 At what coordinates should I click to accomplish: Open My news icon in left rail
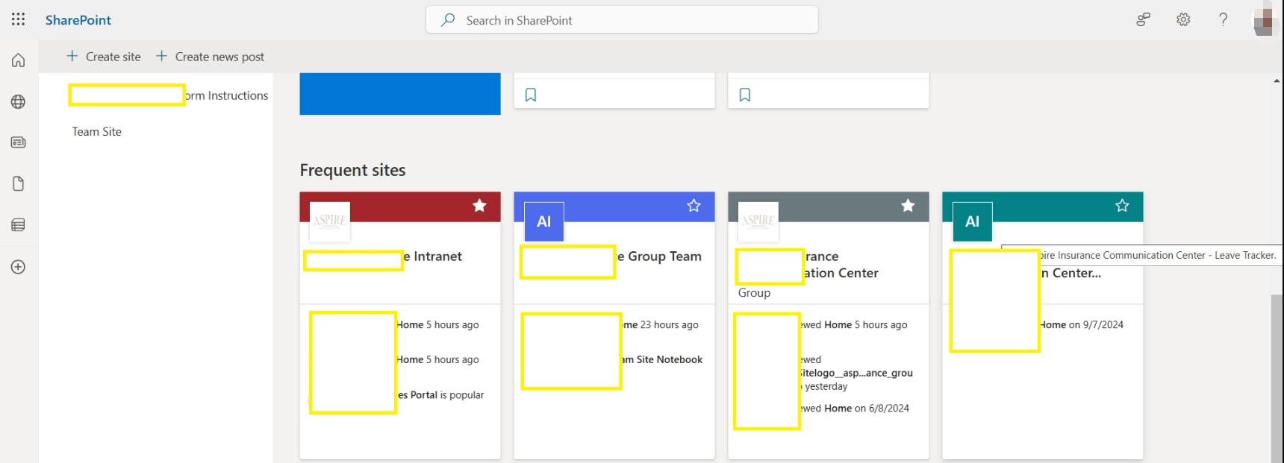pos(18,142)
